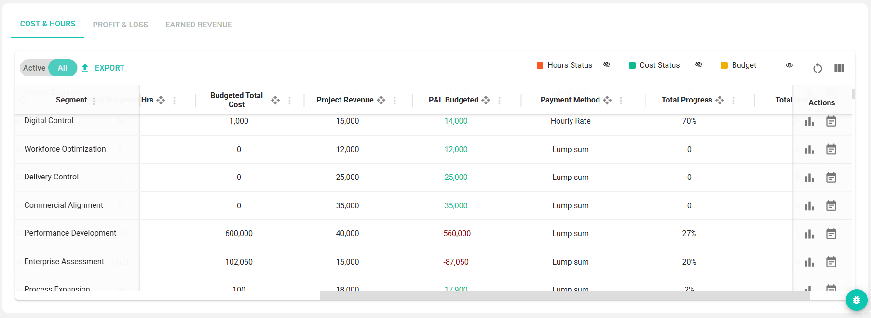
Task: Switch to the Earned Revenue tab
Action: click(199, 25)
